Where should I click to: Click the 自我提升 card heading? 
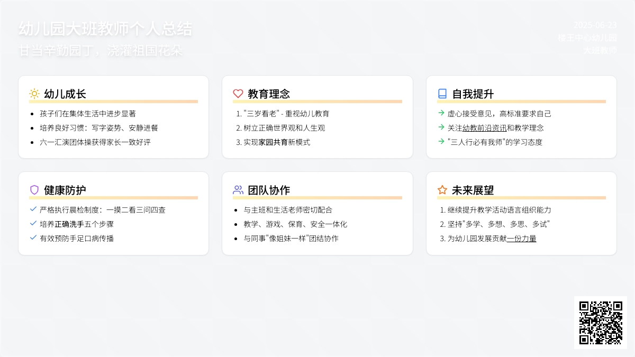point(473,94)
